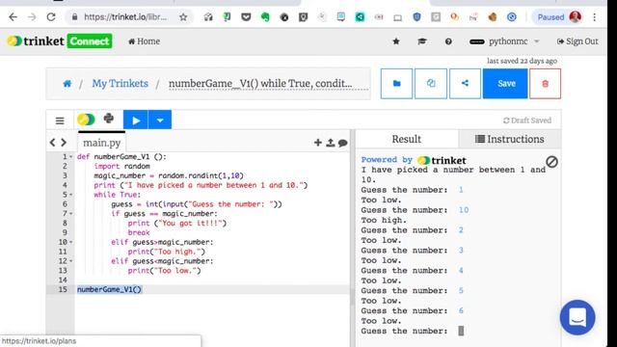Click the console input cursor after last Guess prompt
Image resolution: width=617 pixels, height=347 pixels.
[461, 331]
